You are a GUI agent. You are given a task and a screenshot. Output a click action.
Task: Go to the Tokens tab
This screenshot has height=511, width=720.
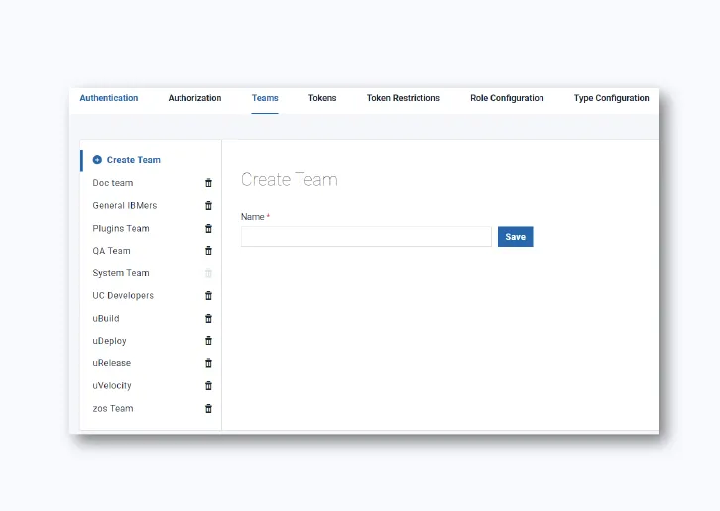point(322,98)
